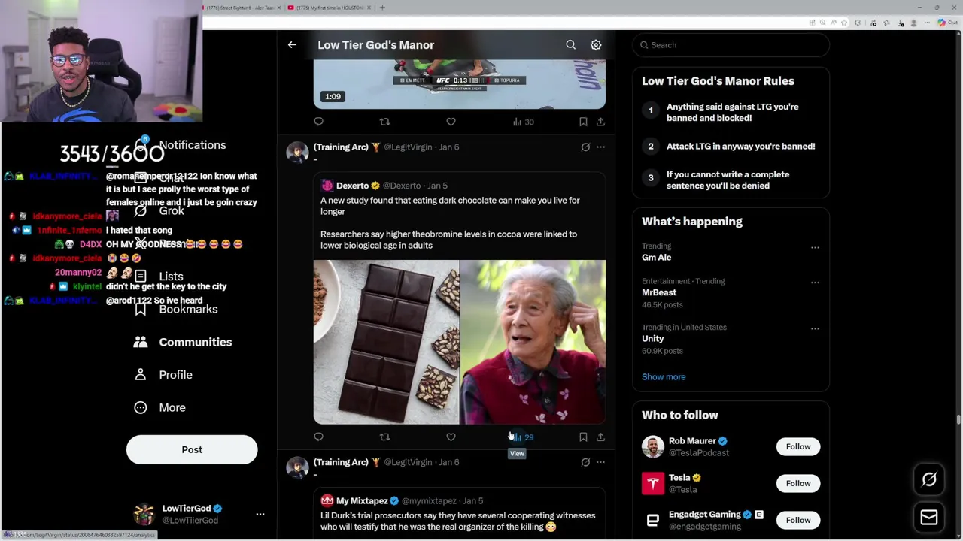Repost the UFC video post
This screenshot has width=963, height=541.
[384, 122]
